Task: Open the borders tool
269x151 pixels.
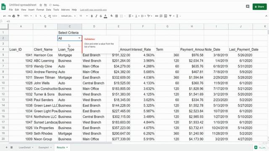Action: [116, 16]
